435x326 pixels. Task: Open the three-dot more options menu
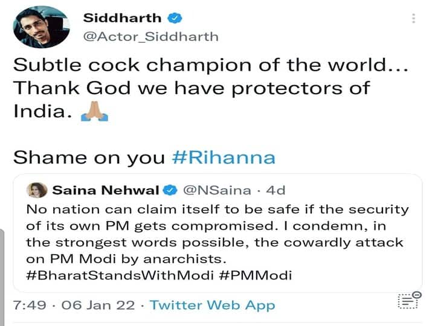(x=414, y=18)
